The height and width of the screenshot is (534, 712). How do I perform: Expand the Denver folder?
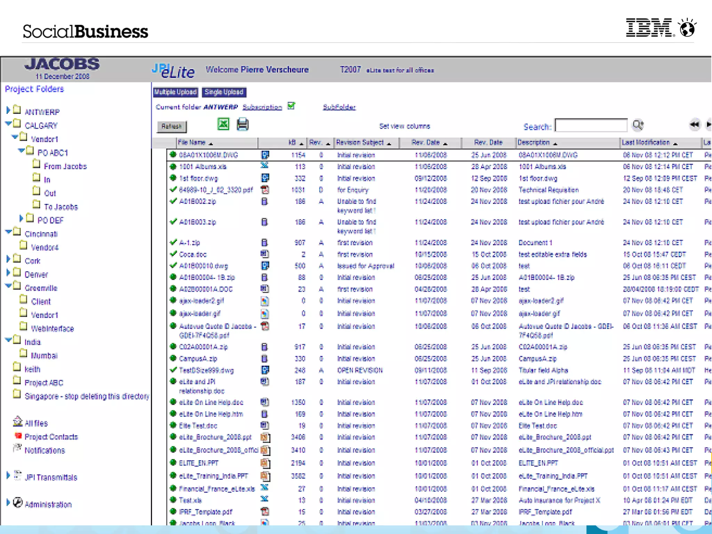[x=8, y=272]
